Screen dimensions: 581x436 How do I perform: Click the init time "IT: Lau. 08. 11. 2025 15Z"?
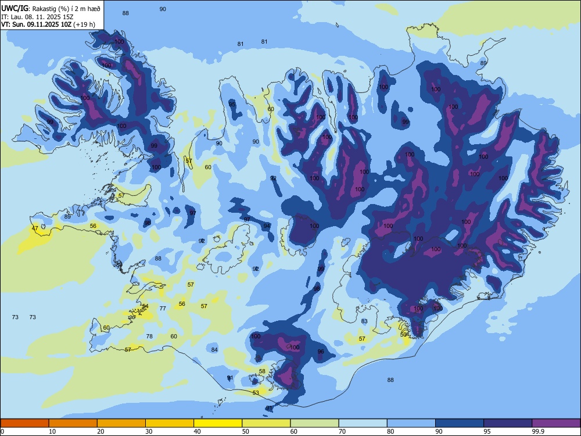[x=37, y=17]
